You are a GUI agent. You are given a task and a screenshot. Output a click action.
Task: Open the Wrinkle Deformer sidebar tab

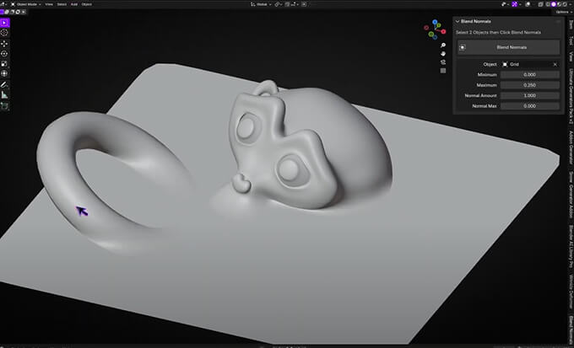(x=571, y=292)
